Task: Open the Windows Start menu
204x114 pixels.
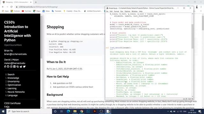Action: [3, 111]
